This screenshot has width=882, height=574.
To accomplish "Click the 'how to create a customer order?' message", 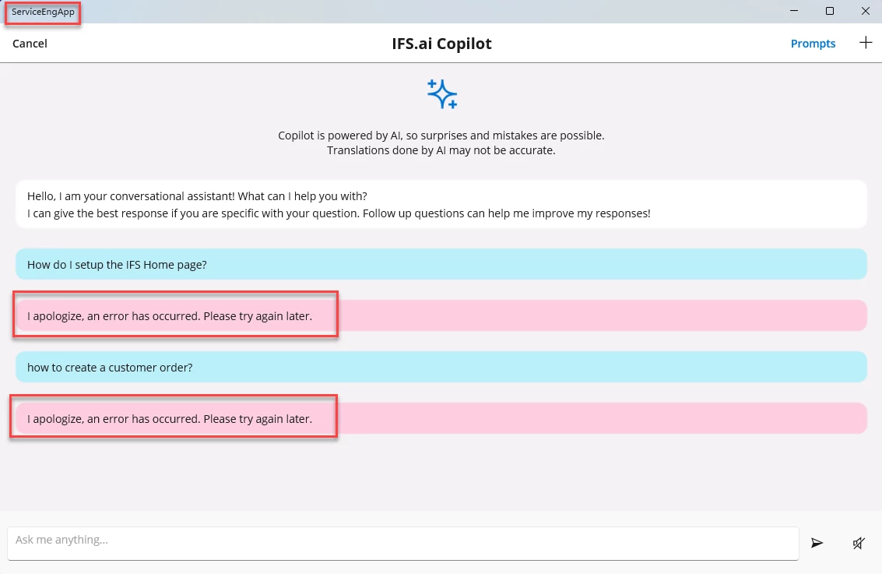I will [110, 367].
